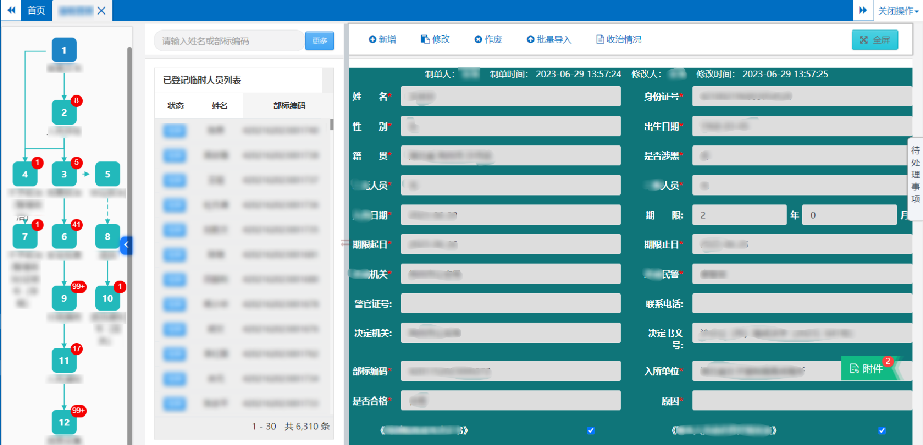Open the 性别 gender field
The image size is (923, 445).
click(510, 126)
